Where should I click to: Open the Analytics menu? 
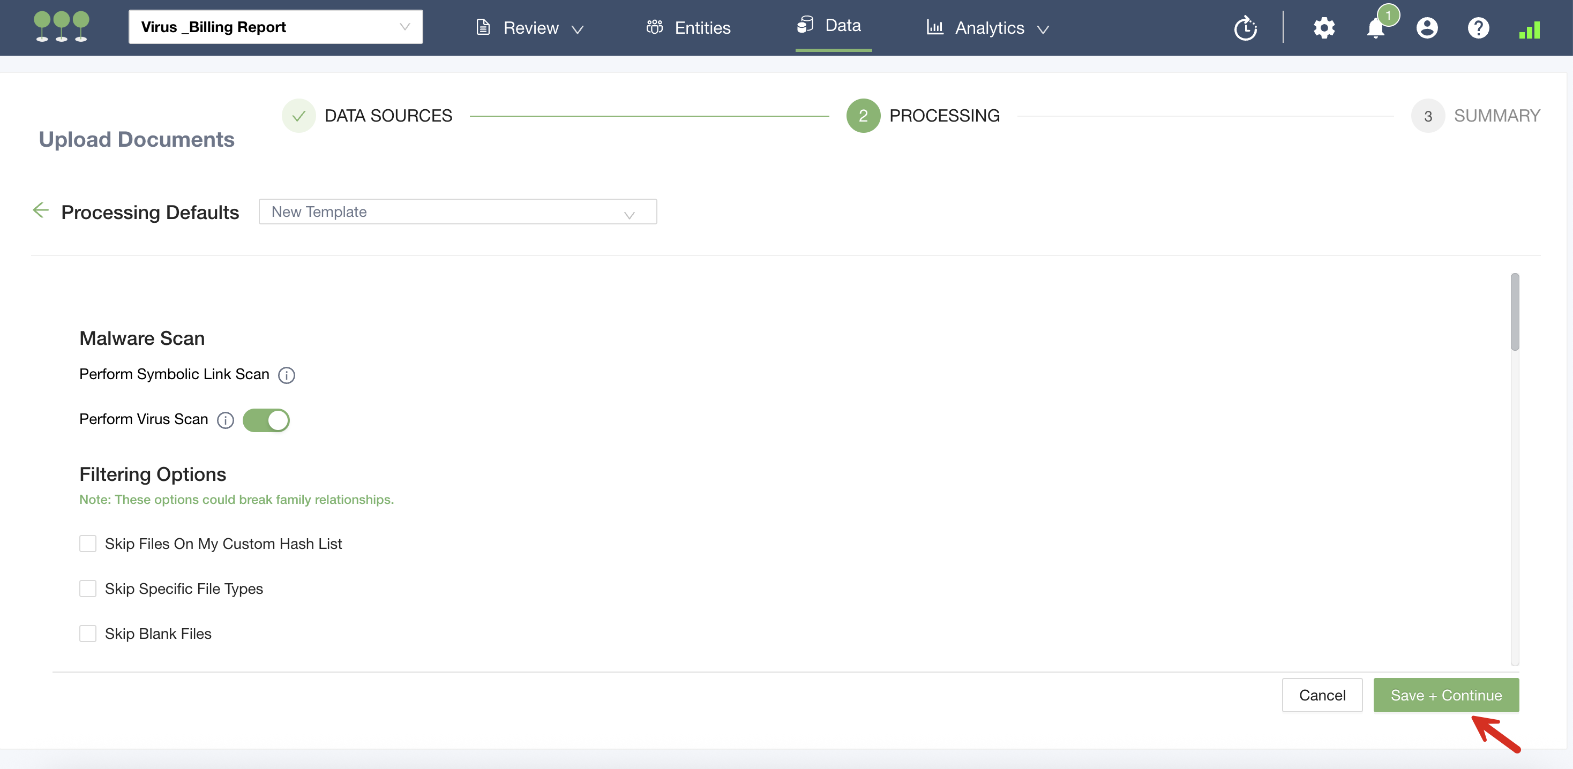(x=988, y=28)
